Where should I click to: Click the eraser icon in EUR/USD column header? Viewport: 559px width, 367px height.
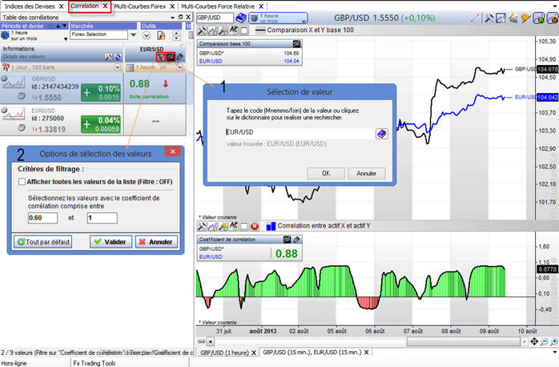click(180, 57)
